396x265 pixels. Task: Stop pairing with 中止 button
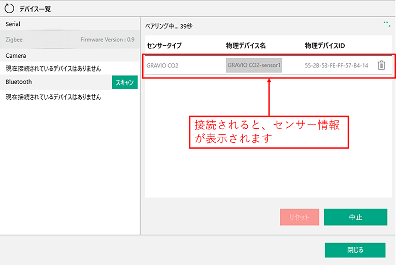click(355, 217)
